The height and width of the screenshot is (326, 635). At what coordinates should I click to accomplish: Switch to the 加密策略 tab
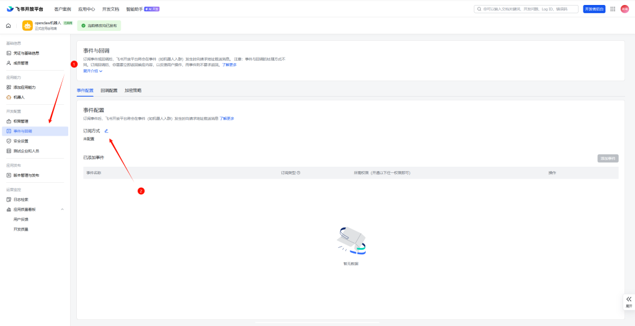[x=133, y=90]
